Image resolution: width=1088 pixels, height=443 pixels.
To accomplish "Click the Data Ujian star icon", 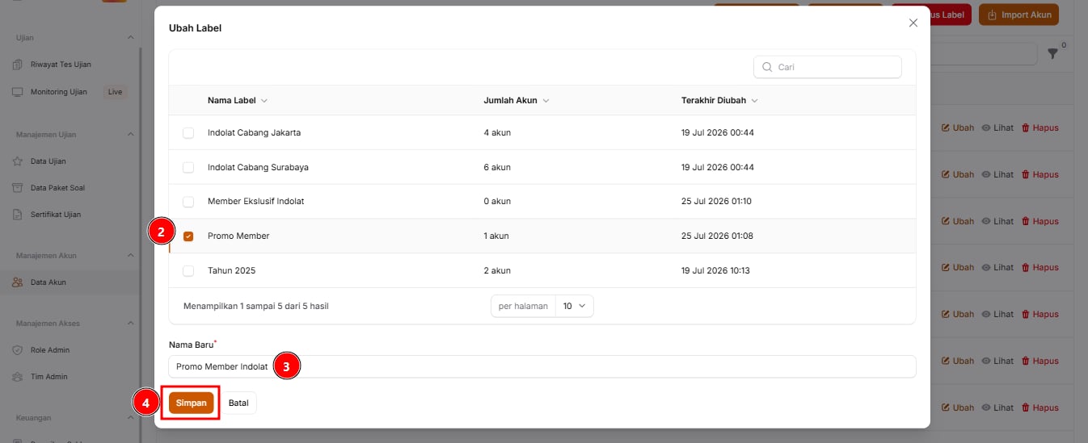I will [x=17, y=161].
